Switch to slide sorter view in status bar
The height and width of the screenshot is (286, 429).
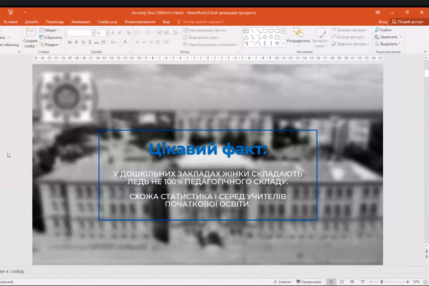[342, 282]
